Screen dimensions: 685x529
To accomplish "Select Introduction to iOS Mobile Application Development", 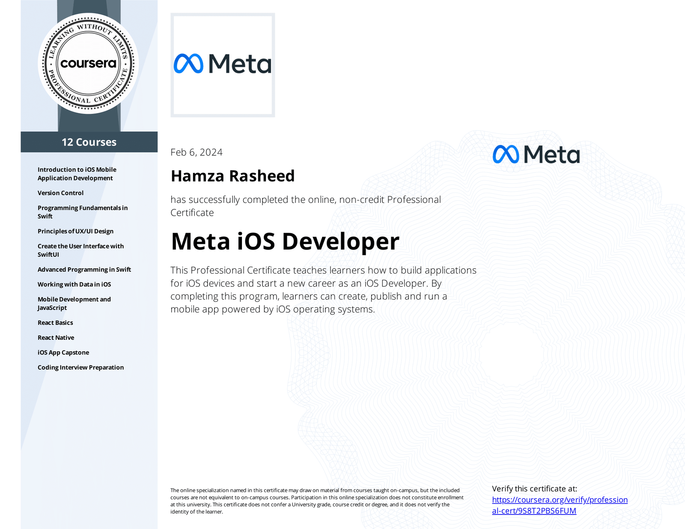I will coord(77,174).
